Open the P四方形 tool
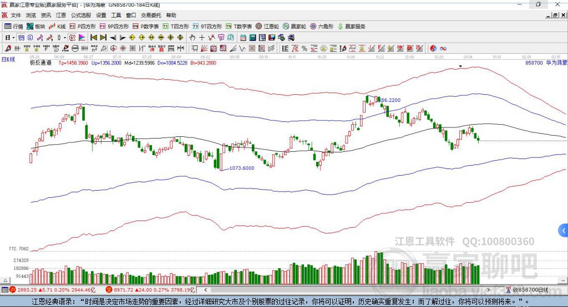The width and height of the screenshot is (568, 307). click(83, 27)
